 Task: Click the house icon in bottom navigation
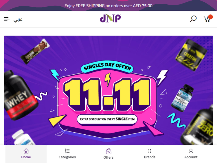click(26, 151)
